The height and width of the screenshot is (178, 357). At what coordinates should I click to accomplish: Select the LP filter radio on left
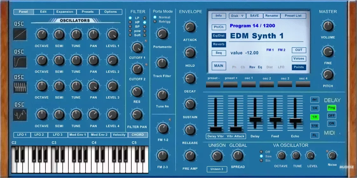click(130, 18)
